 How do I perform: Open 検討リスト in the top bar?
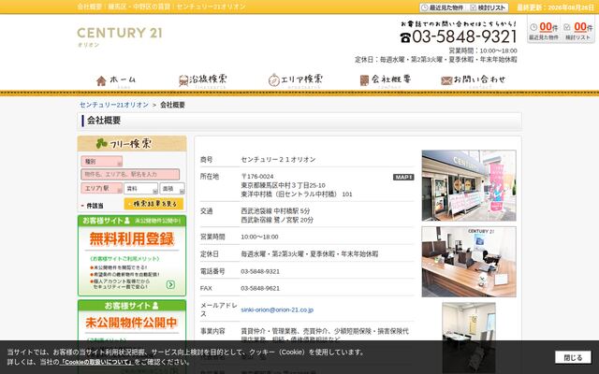point(489,7)
